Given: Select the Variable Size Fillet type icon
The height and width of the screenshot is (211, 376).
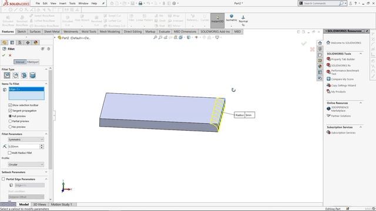Looking at the screenshot, I should [x=16, y=76].
